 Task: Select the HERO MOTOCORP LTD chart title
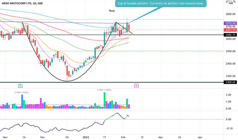point(22,3)
